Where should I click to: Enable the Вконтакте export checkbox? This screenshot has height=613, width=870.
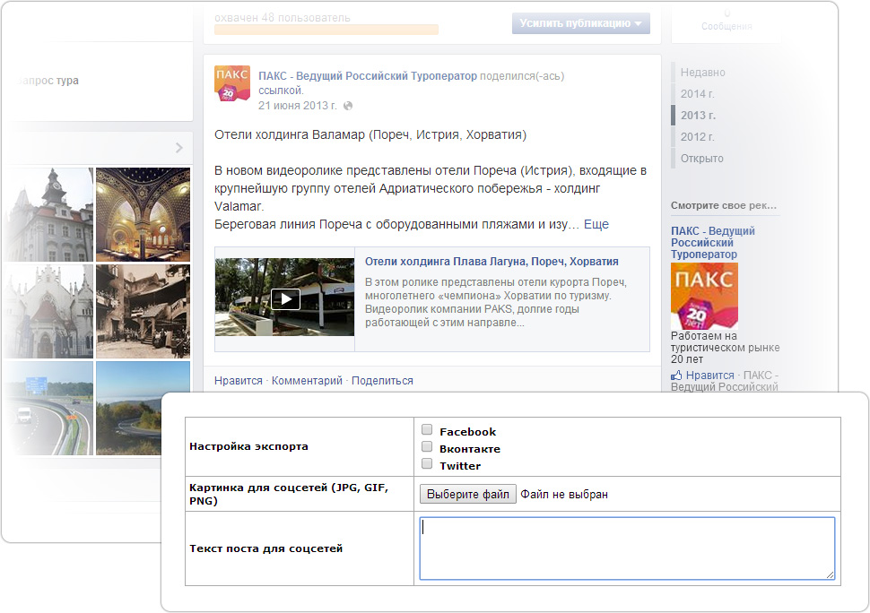[427, 446]
